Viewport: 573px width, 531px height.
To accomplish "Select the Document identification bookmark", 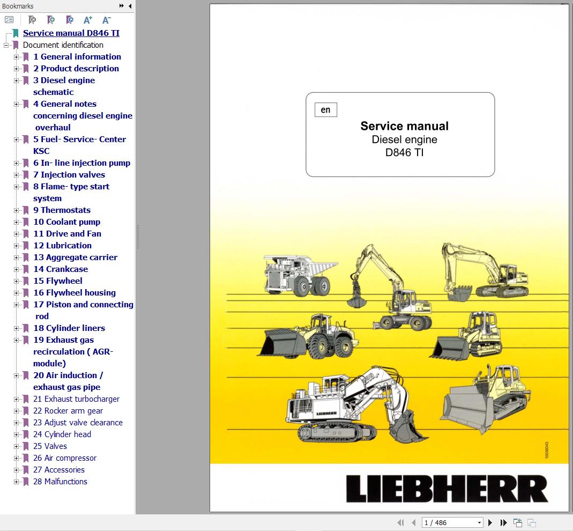I will (x=63, y=45).
